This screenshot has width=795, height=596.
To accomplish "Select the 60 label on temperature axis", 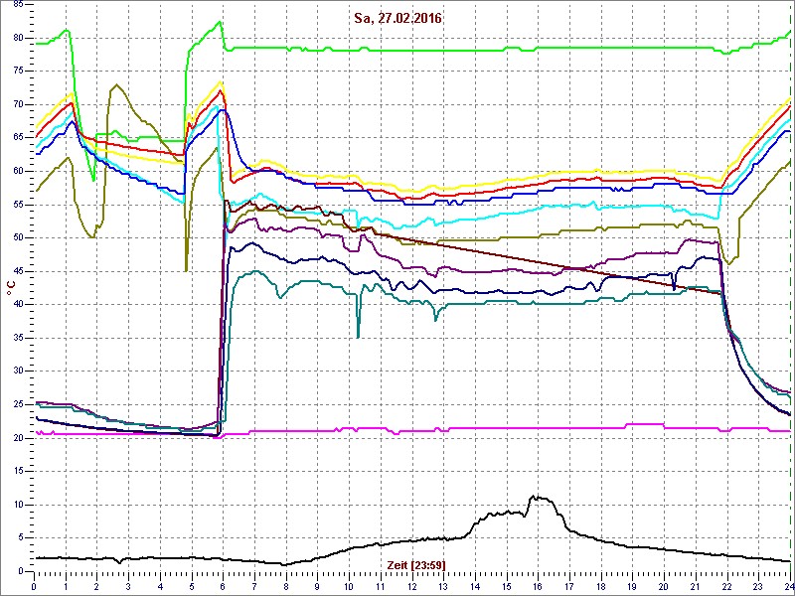I will pos(17,171).
